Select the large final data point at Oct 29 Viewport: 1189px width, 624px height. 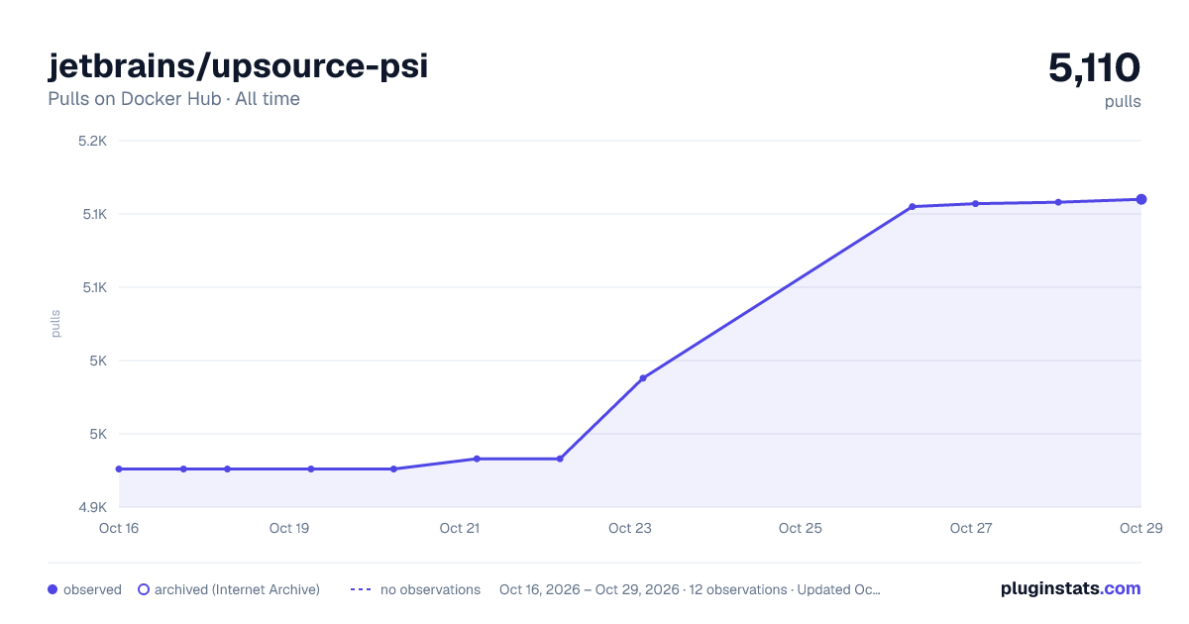(1141, 199)
